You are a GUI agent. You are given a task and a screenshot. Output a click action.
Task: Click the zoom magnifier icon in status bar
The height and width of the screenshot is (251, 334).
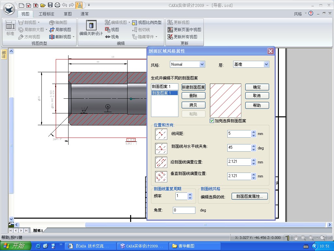303,238
